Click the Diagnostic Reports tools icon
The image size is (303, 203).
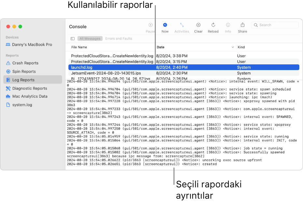tap(8, 88)
